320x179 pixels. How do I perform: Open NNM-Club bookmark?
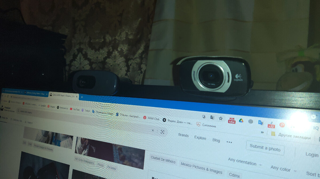(151, 118)
